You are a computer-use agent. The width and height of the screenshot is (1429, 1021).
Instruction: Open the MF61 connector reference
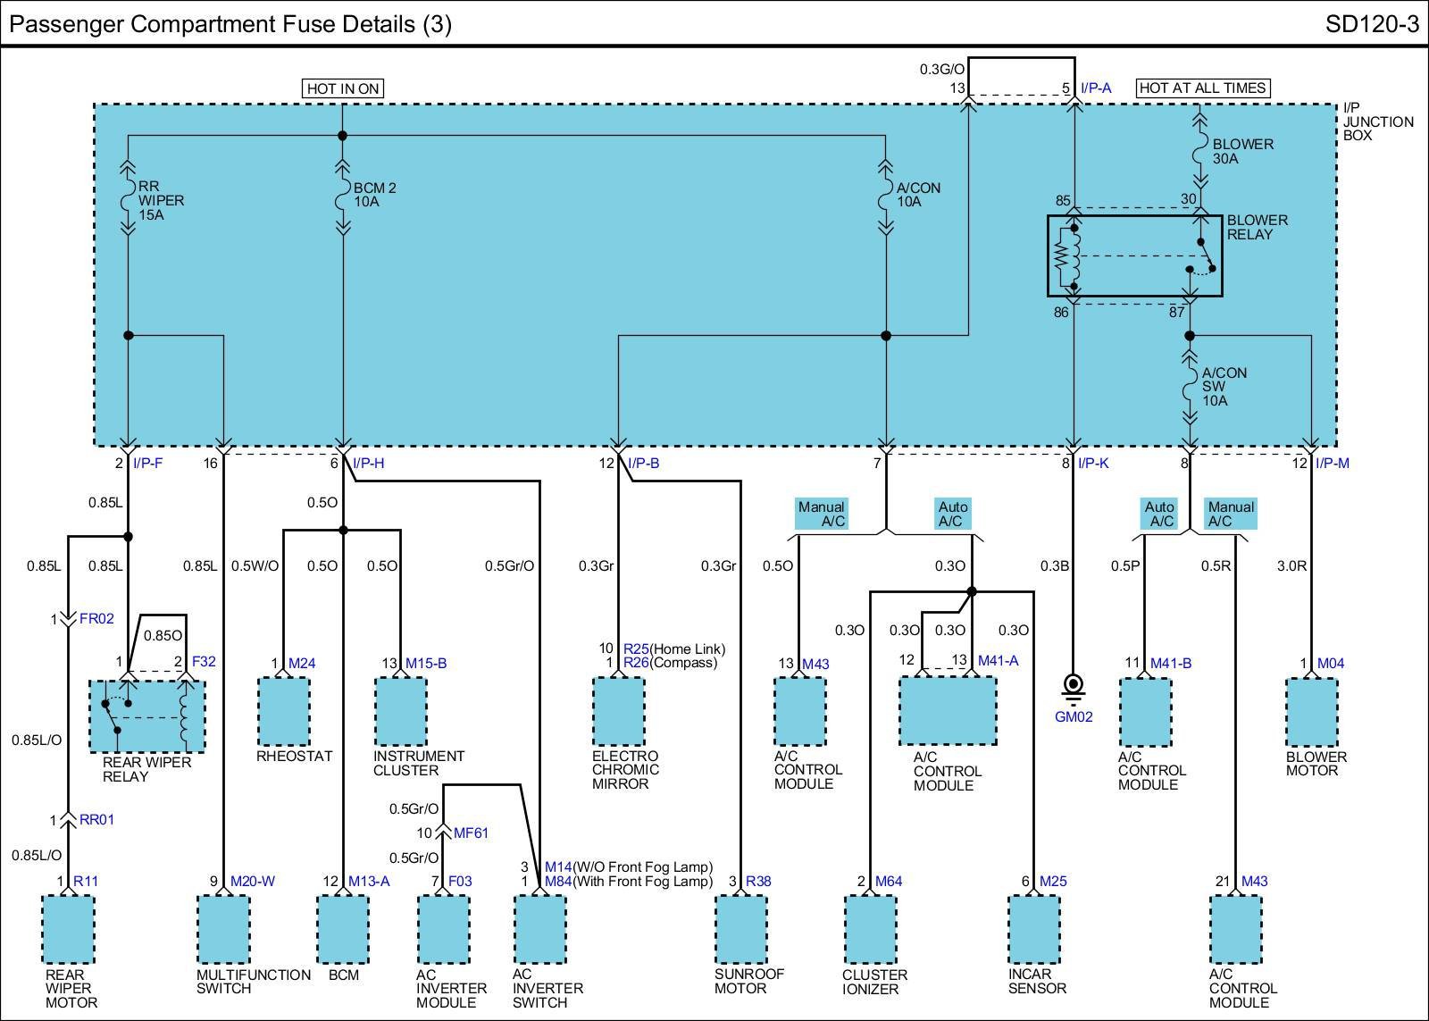[471, 833]
